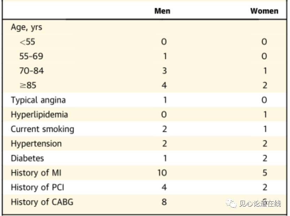Click the Men score 8 for History of CABG

pyautogui.click(x=164, y=202)
